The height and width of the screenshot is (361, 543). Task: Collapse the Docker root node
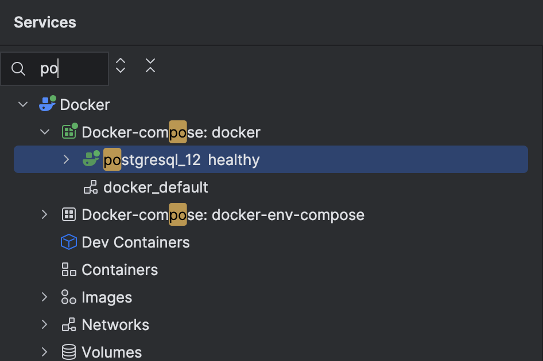pyautogui.click(x=22, y=104)
